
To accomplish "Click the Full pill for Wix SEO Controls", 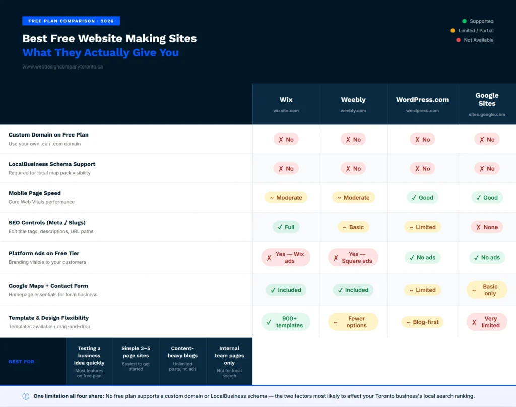I will (x=286, y=227).
